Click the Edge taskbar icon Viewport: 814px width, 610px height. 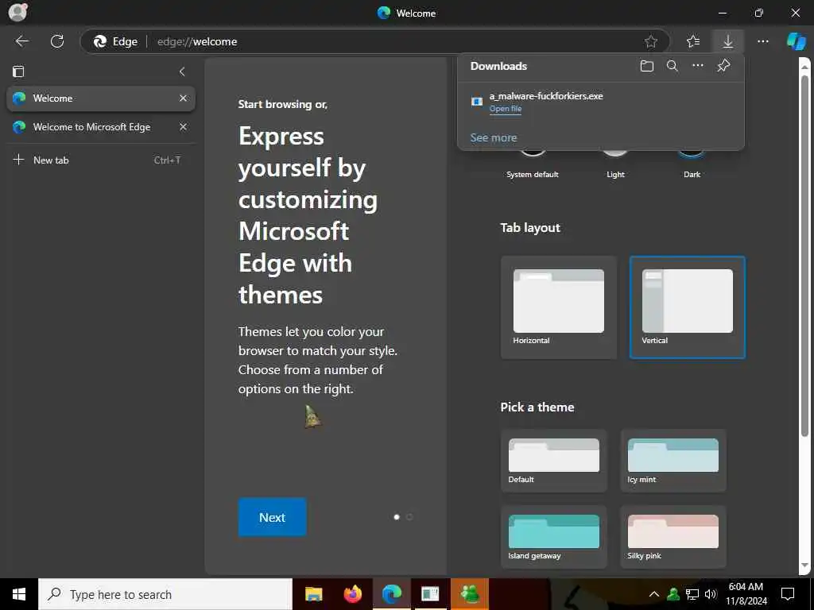tap(391, 594)
